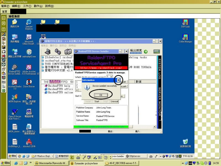Switch to the 首頁 tab
221x166 pixels.
[x=5, y=11]
